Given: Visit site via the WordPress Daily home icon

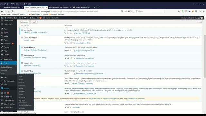Looking at the screenshot, I should click(11, 18).
